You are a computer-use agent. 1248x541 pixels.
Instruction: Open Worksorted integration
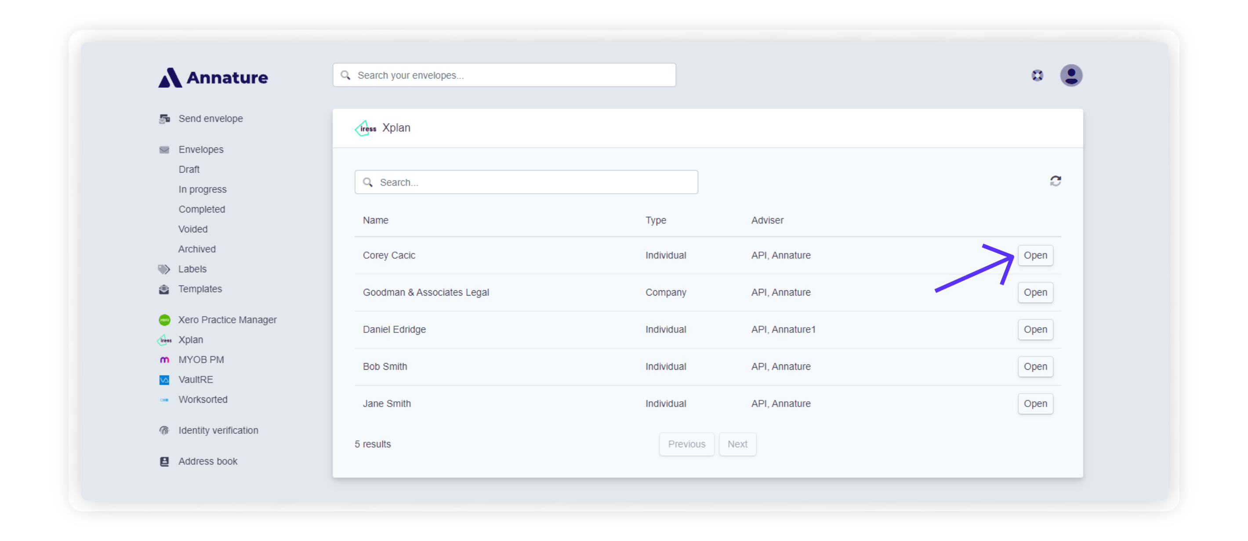click(203, 399)
